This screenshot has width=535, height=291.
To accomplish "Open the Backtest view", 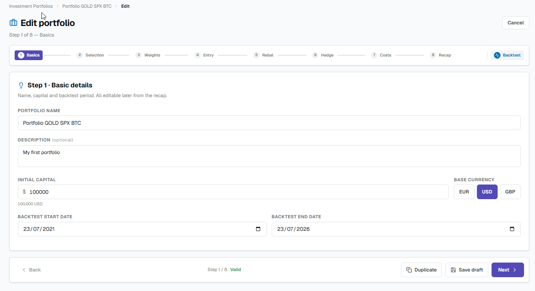I will (x=507, y=55).
